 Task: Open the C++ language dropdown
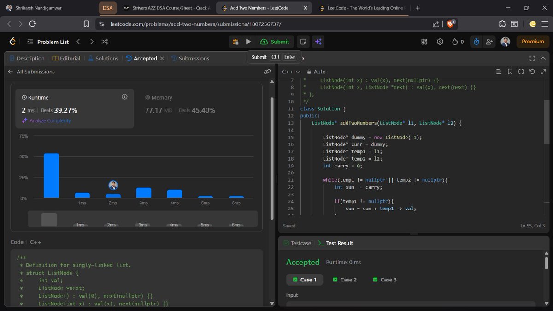291,72
